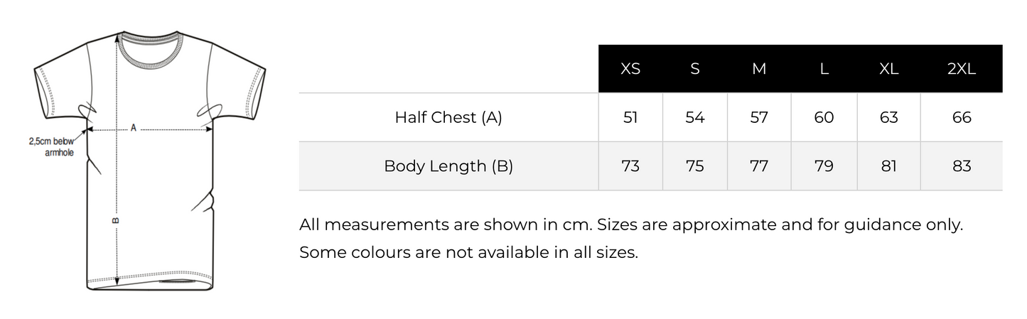
Task: Select the XL size column header
Action: coord(888,69)
